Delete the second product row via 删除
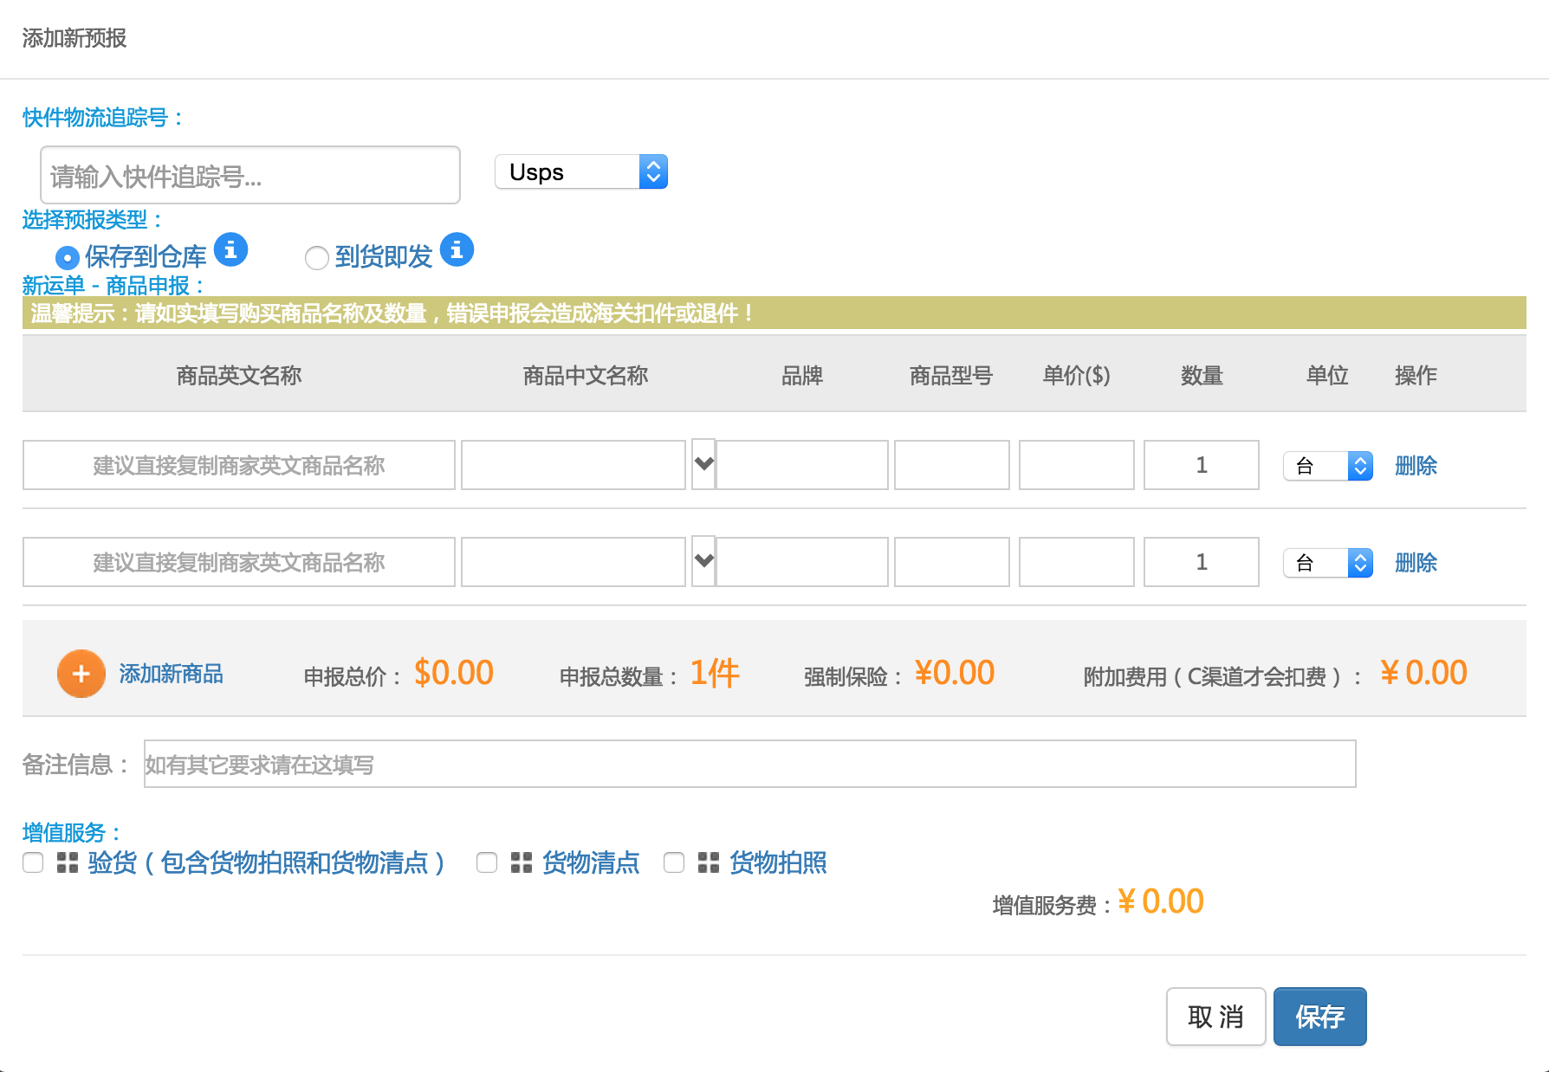 (1416, 563)
